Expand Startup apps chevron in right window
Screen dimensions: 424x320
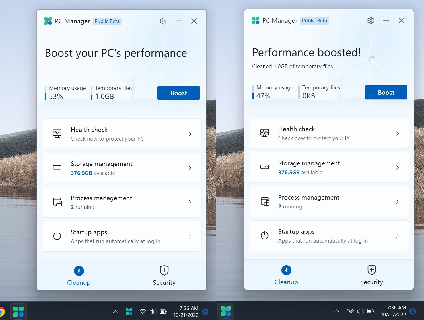(398, 236)
